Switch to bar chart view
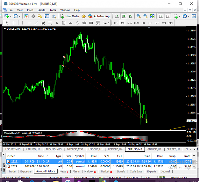The height and width of the screenshot is (182, 199). [117, 16]
